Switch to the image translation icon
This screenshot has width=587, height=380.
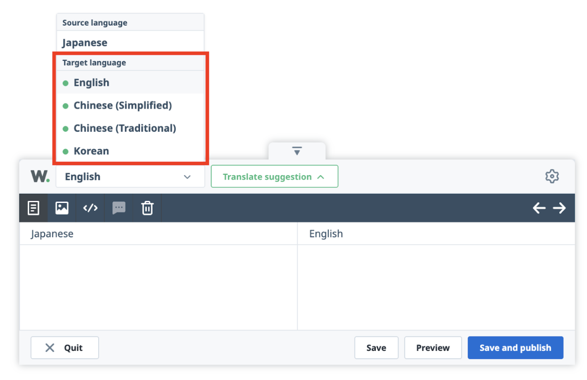point(62,208)
